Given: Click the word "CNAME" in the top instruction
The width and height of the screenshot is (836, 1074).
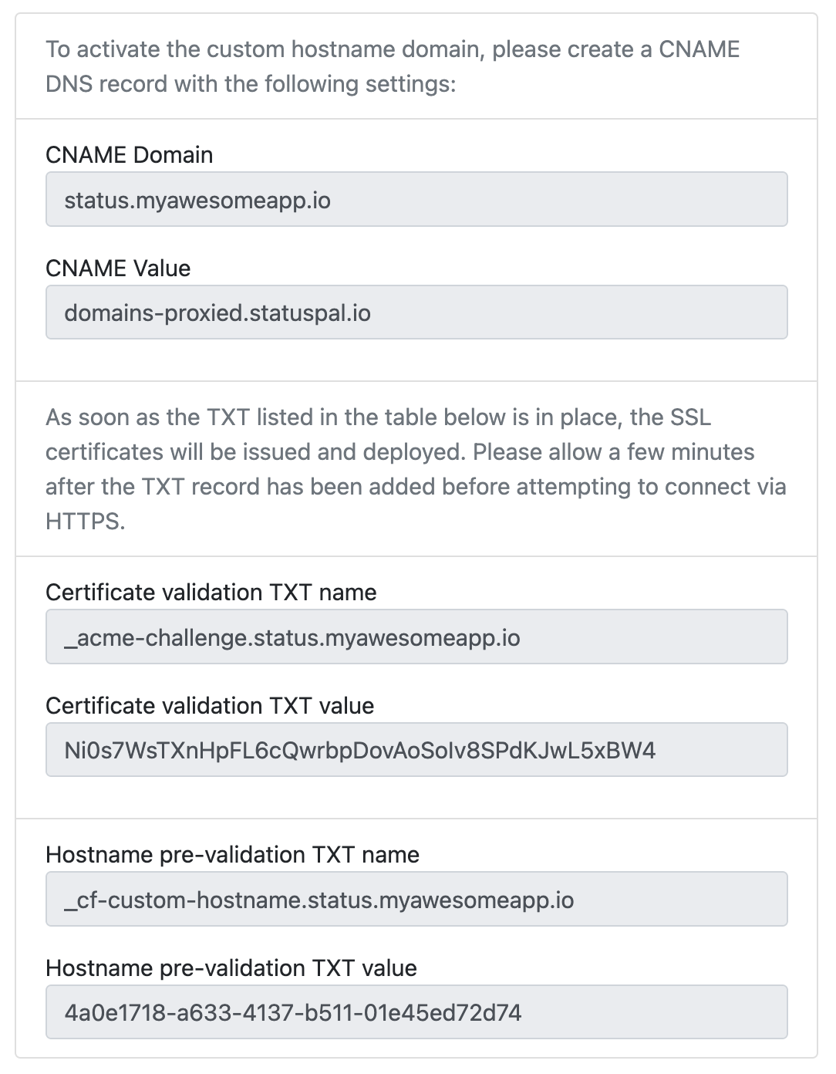Looking at the screenshot, I should 699,49.
